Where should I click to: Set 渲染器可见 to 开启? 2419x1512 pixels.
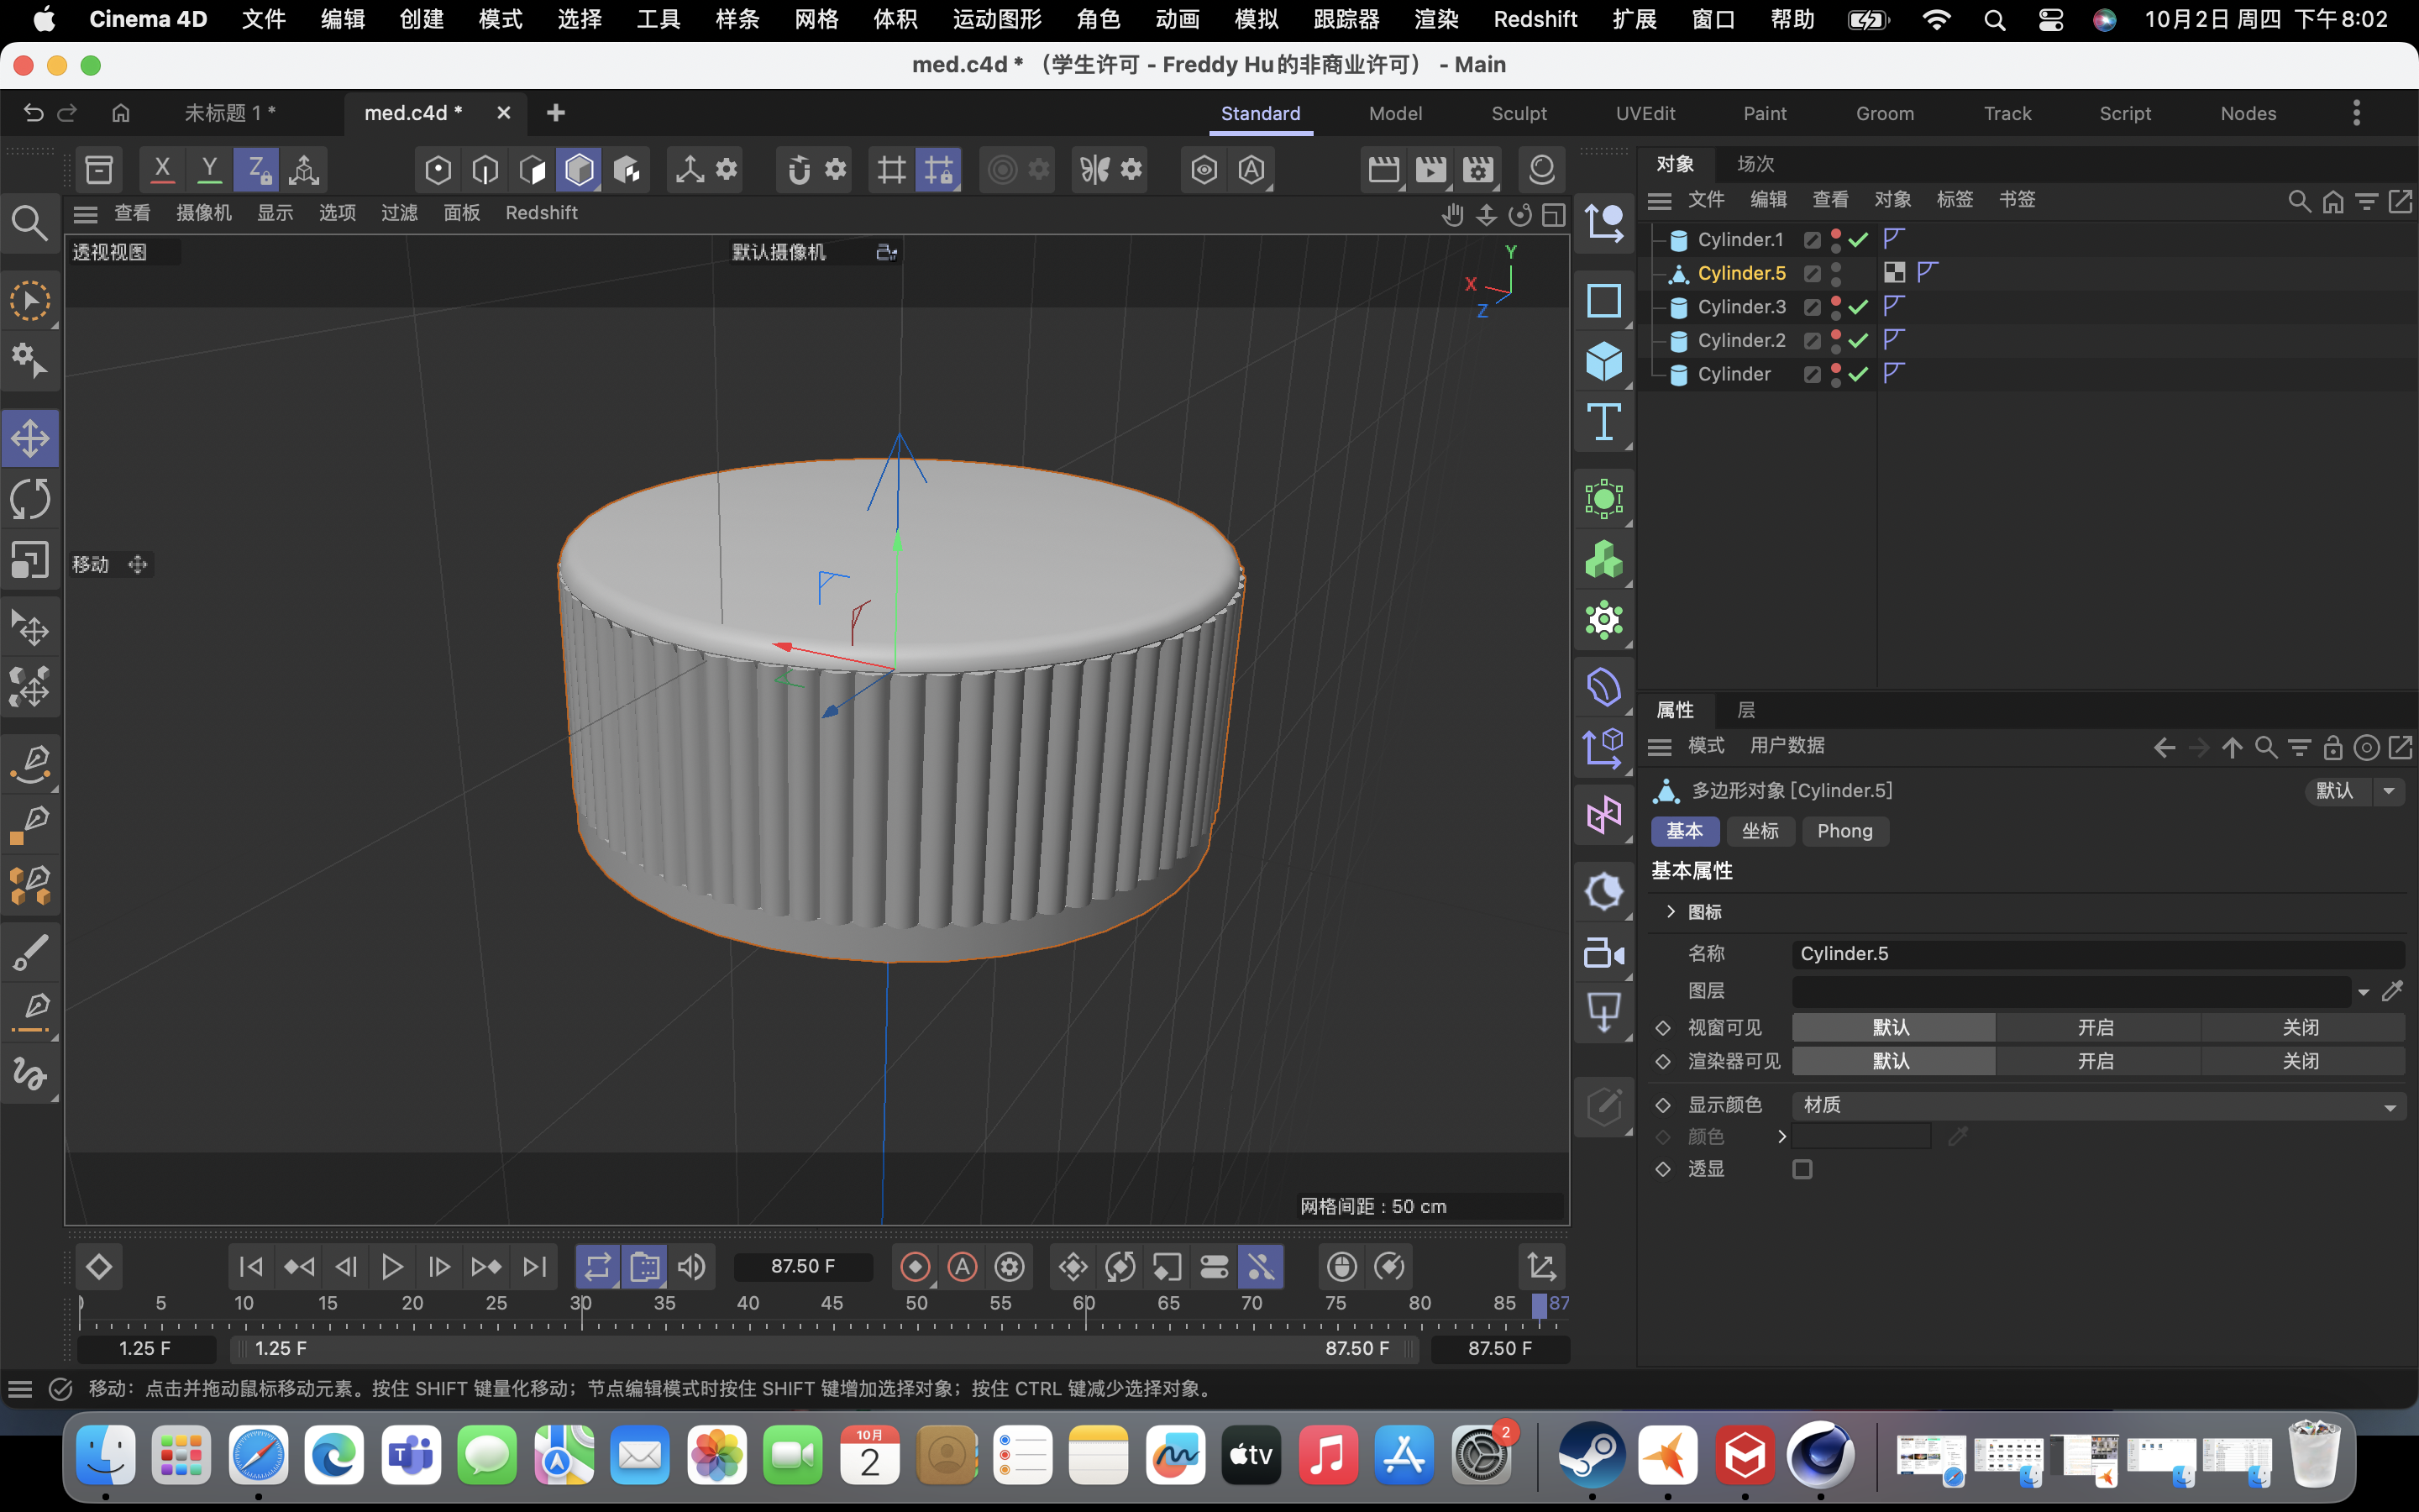coord(2097,1061)
